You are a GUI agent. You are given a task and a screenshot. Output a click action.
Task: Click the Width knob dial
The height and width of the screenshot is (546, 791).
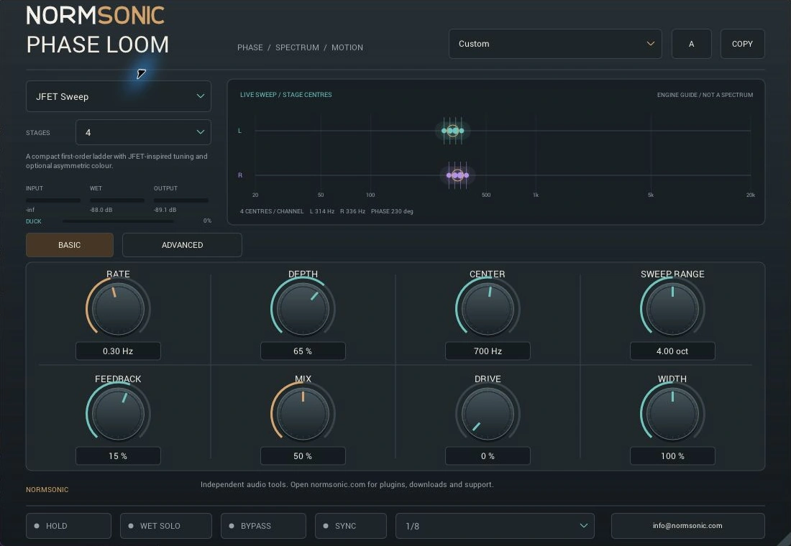(672, 413)
